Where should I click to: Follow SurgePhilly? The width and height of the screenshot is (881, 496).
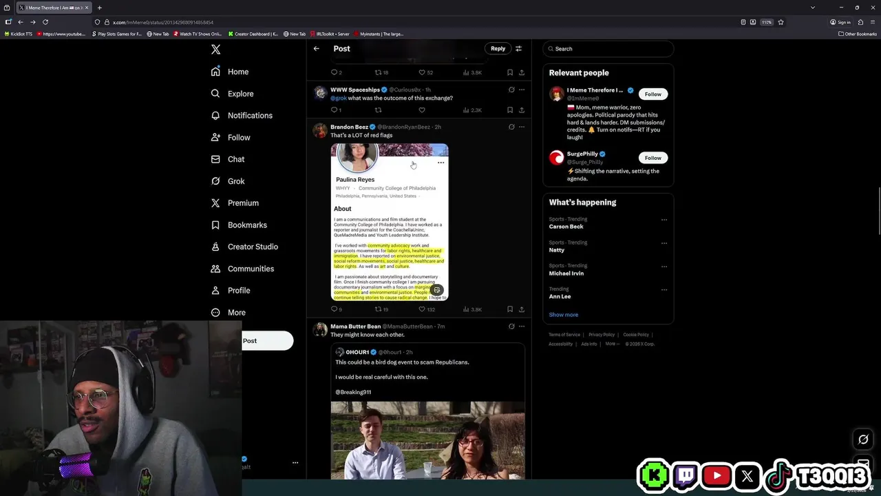click(653, 158)
